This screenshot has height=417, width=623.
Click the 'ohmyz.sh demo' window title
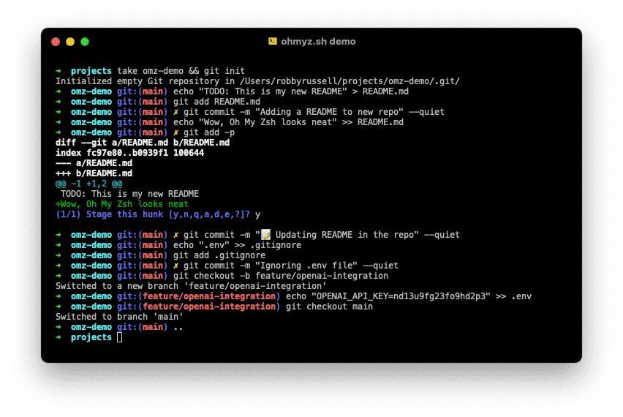click(318, 42)
